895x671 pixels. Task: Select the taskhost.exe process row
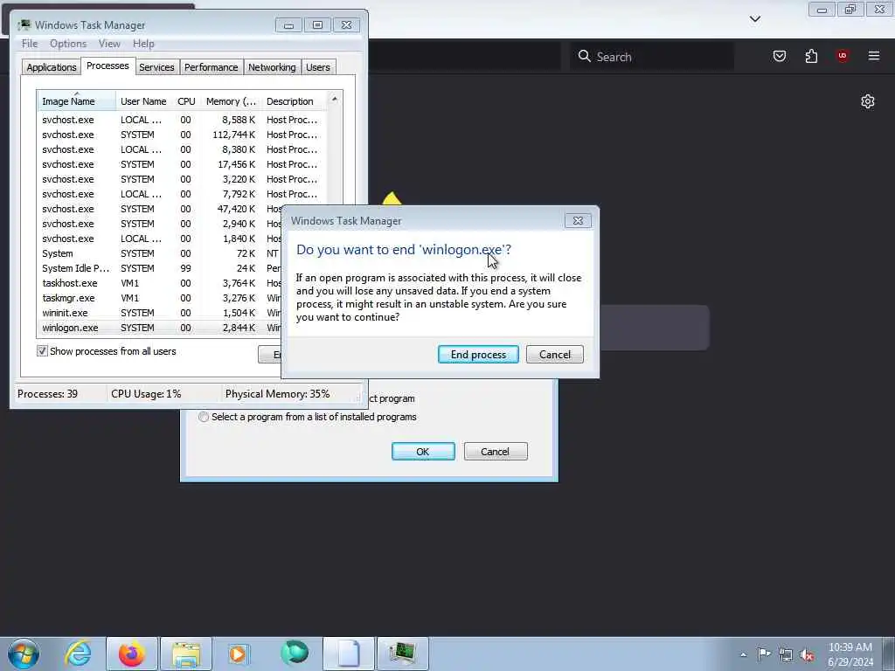pyautogui.click(x=160, y=283)
